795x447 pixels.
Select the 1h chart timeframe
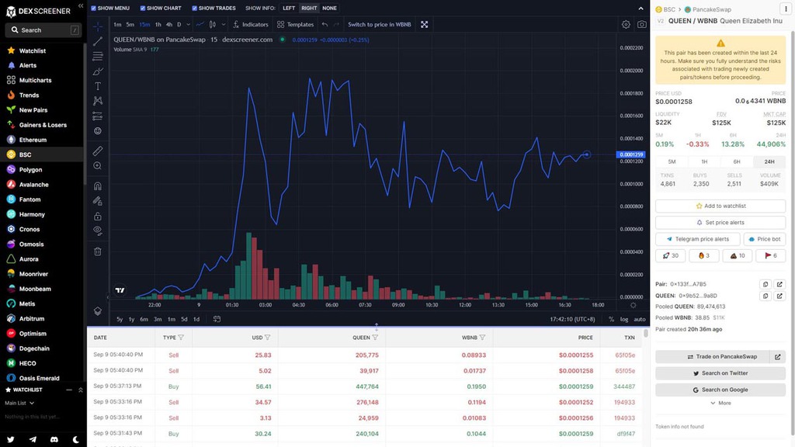click(x=158, y=24)
